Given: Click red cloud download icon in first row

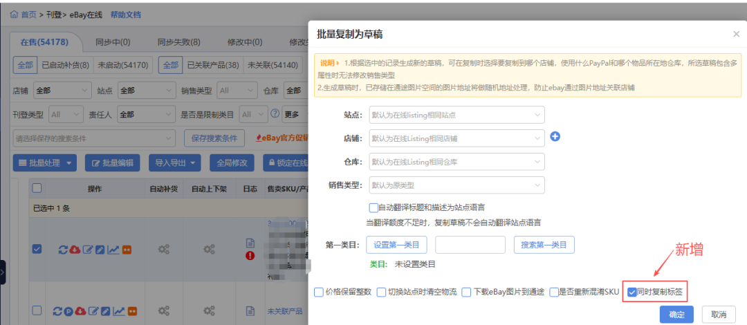Looking at the screenshot, I should [x=75, y=250].
